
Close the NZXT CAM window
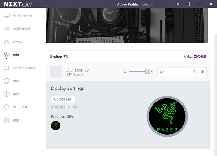(211, 4)
